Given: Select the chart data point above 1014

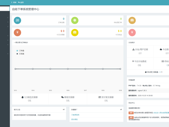Looking at the screenshot, I should 33,69.
